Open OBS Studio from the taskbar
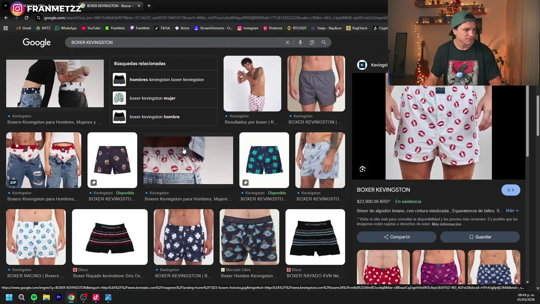This screenshot has height=304, width=540. (84, 297)
